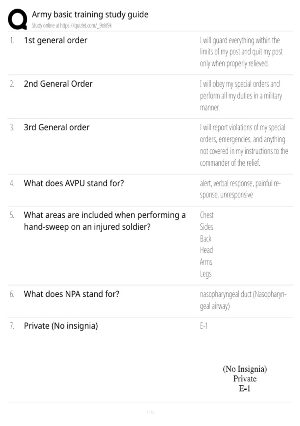Click the NPA stand for question
300x426 pixels.
coord(71,294)
